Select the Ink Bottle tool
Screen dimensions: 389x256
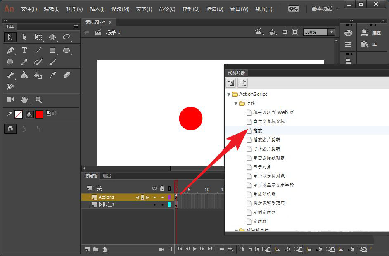click(x=38, y=75)
